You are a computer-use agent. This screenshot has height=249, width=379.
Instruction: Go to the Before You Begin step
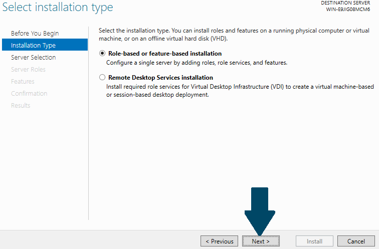35,33
